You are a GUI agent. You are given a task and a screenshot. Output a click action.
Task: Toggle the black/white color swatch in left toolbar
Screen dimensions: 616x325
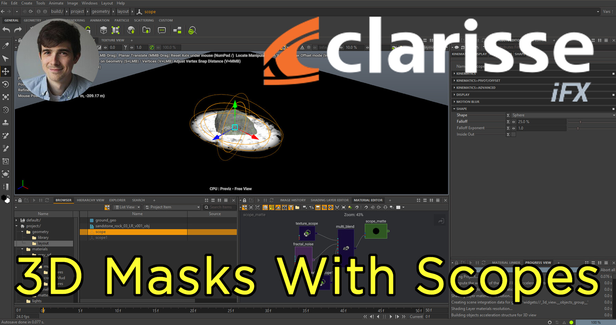point(5,199)
